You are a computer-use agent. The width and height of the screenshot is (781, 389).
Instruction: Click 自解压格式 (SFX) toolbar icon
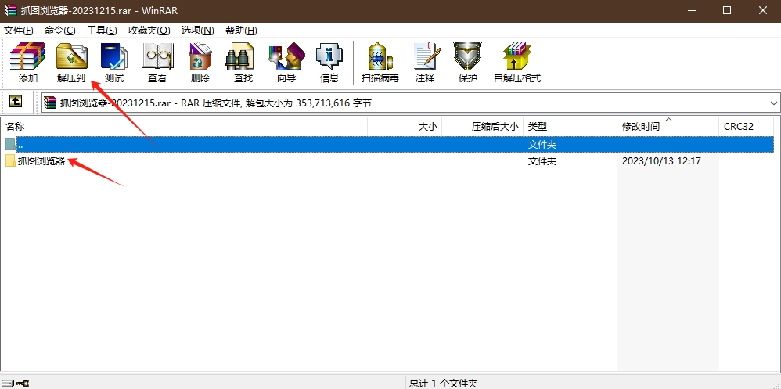pyautogui.click(x=517, y=63)
